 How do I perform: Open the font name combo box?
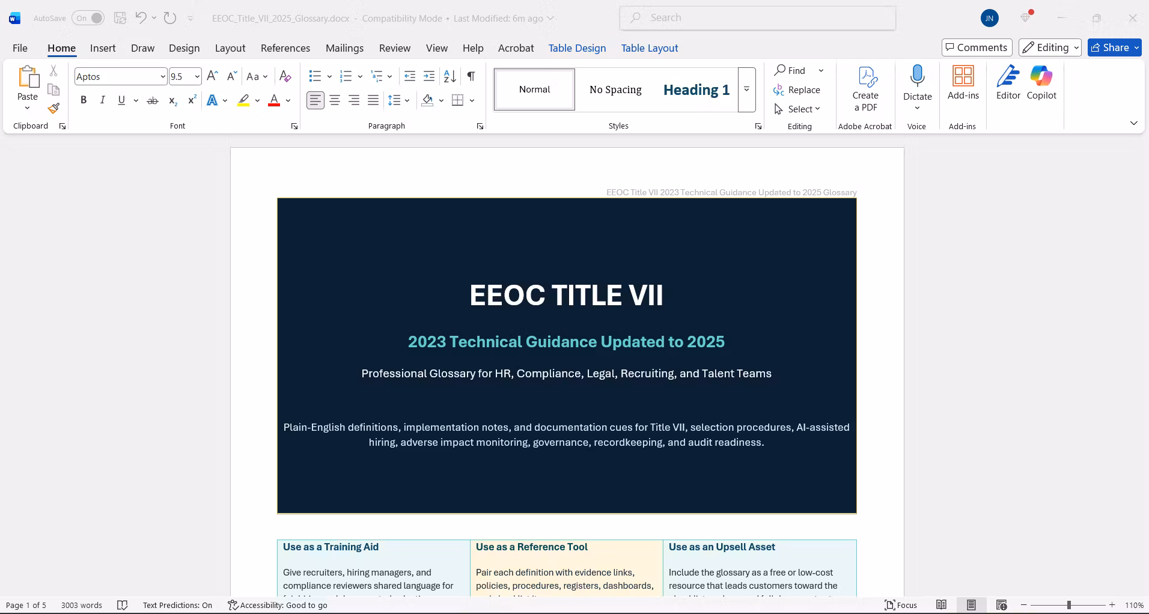tap(120, 76)
